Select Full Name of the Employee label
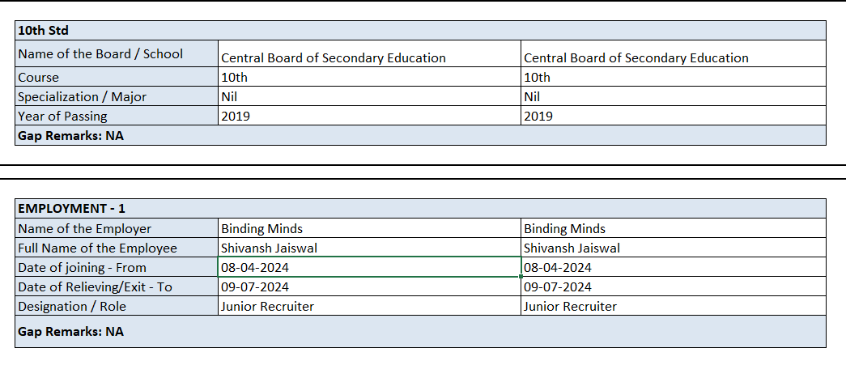 coord(97,248)
